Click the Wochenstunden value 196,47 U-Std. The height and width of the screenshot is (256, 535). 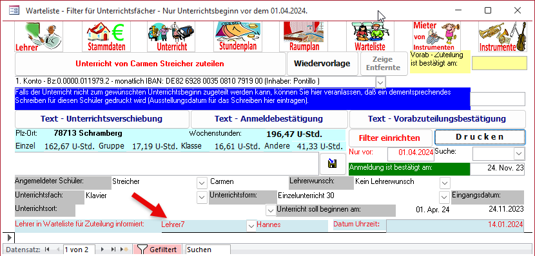[294, 134]
